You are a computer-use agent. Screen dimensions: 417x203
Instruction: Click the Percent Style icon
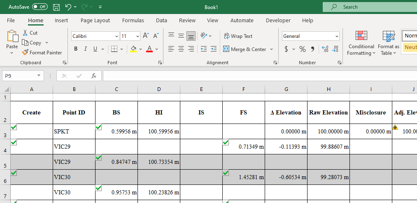tap(303, 49)
